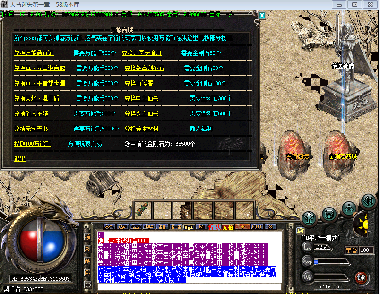Select 兑换火之仙书 link
Screen dimensions: 380x294
tap(141, 113)
